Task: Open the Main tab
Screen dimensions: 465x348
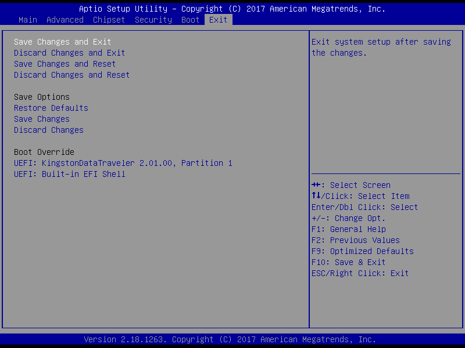Action: (x=27, y=20)
